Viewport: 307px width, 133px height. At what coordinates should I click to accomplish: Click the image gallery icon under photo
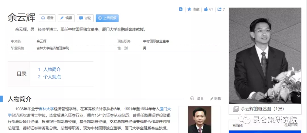click(x=236, y=109)
